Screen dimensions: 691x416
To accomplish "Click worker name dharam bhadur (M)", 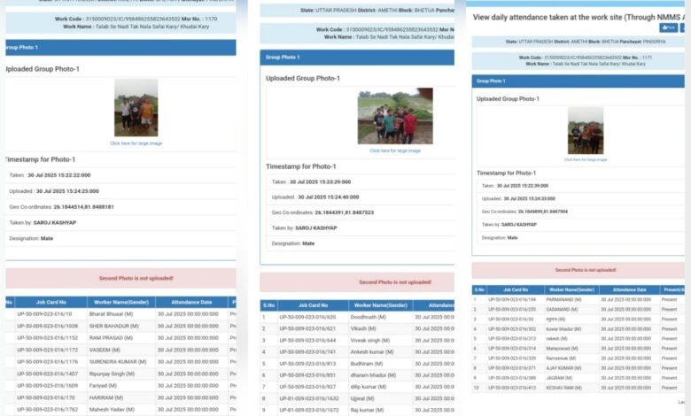I will (x=373, y=375).
